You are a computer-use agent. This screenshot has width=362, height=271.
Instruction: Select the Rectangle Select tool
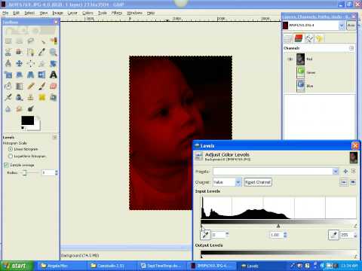(8, 41)
